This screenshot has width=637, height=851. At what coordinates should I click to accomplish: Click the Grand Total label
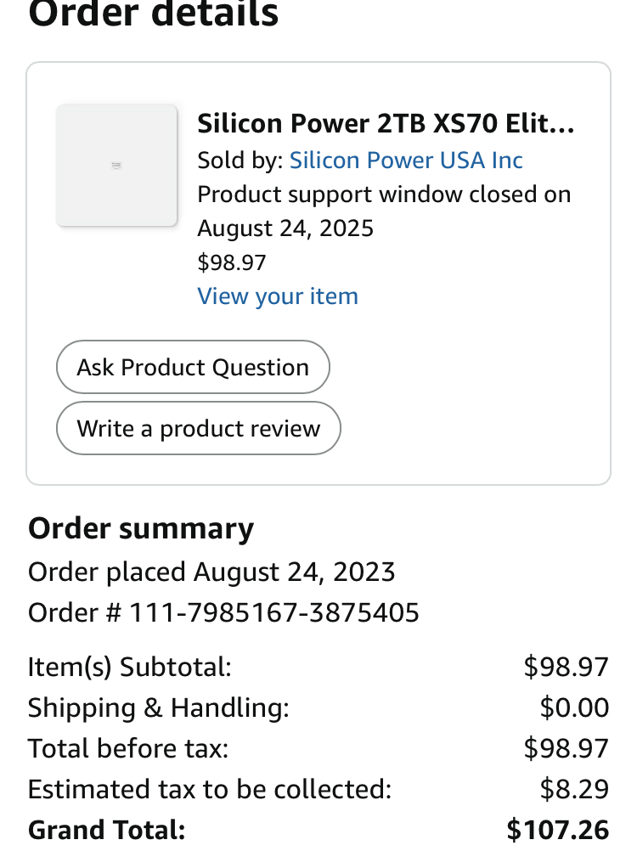coord(107,829)
